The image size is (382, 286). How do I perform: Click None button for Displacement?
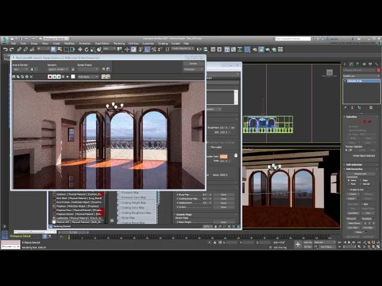coord(223,203)
